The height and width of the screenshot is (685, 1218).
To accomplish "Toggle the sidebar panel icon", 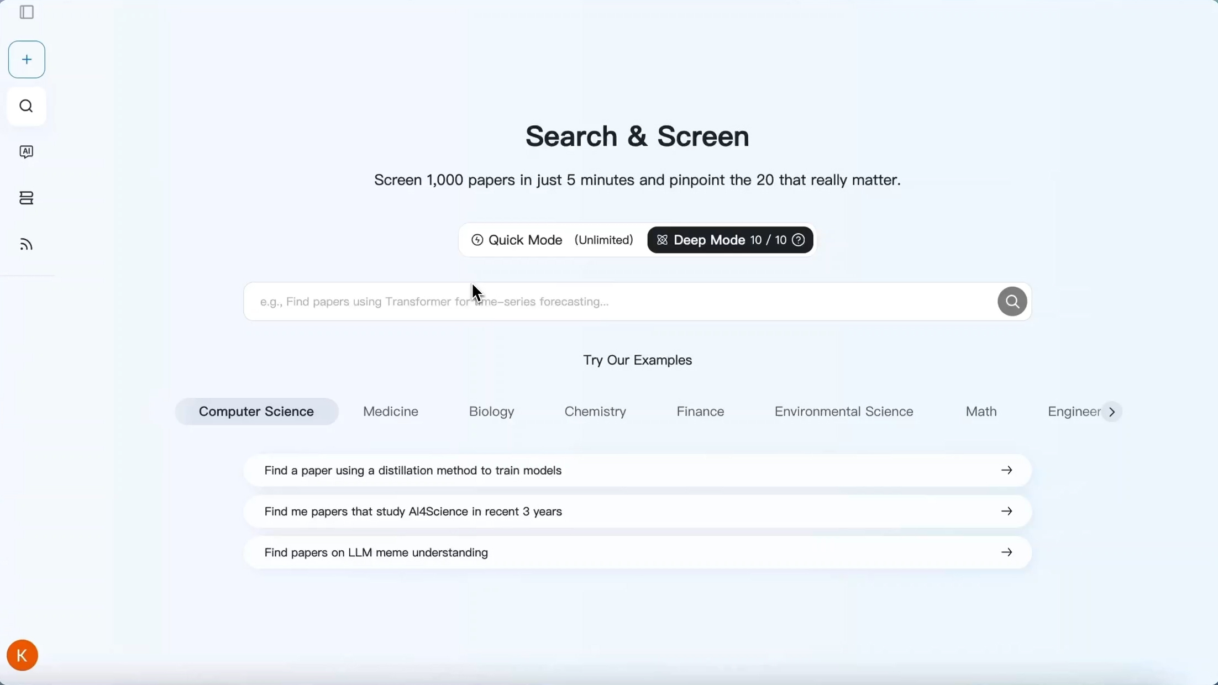I will click(x=27, y=12).
